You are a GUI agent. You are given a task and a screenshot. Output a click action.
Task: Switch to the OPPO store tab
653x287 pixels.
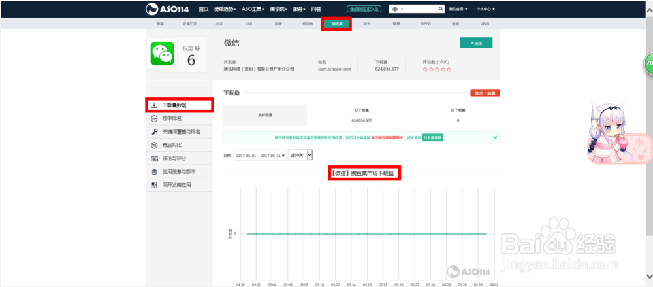pyautogui.click(x=426, y=24)
